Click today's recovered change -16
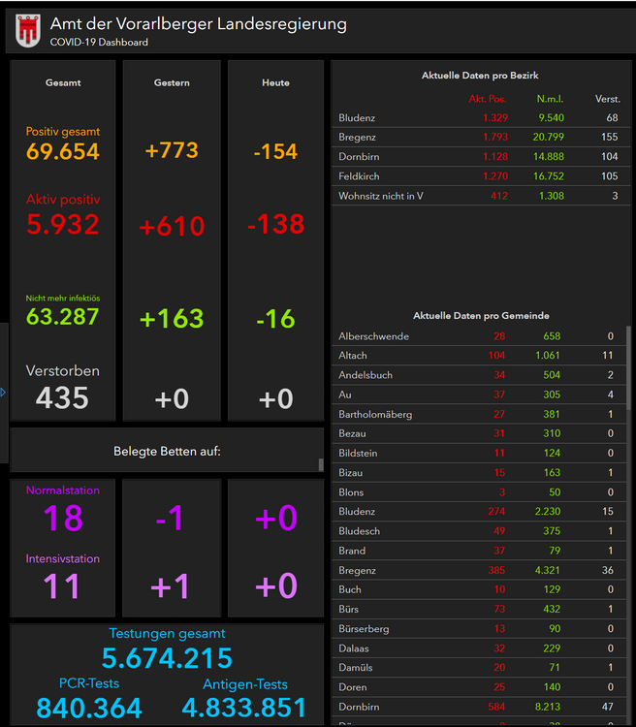Image resolution: width=636 pixels, height=727 pixels. coord(275,319)
